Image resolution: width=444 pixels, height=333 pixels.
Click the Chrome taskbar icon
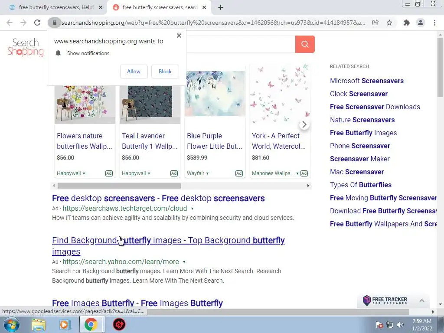[91, 324]
